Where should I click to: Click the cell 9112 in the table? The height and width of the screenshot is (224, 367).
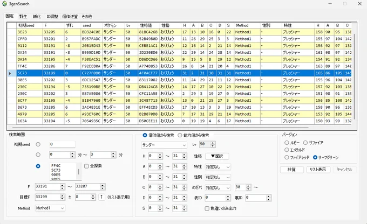30,46
